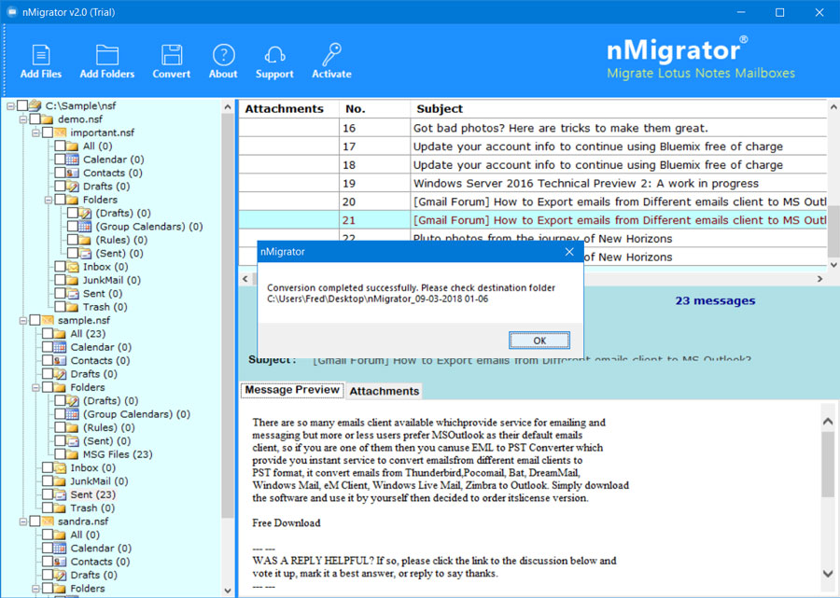
Task: Close the nMigrator conversion dialog
Action: click(x=569, y=252)
